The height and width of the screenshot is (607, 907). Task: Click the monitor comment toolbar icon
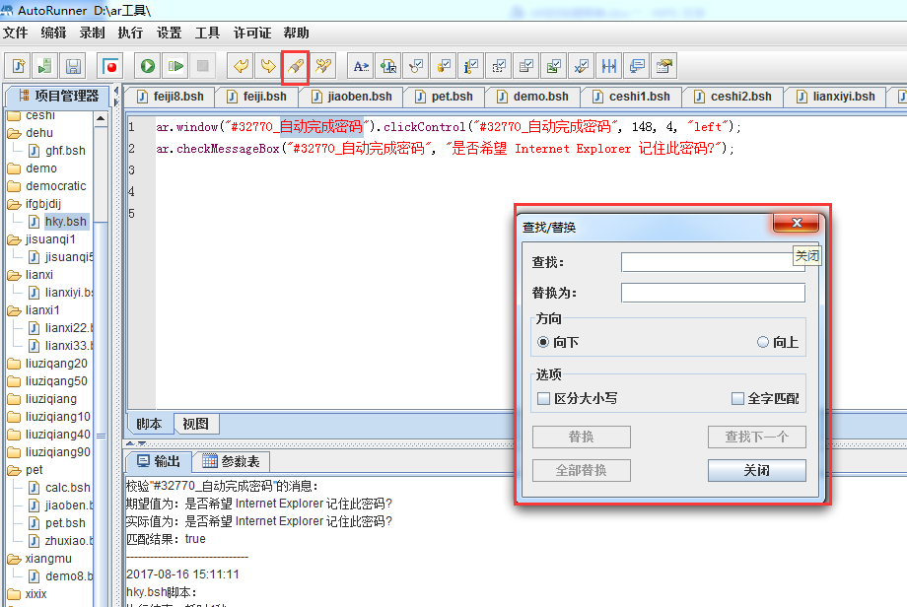(636, 66)
